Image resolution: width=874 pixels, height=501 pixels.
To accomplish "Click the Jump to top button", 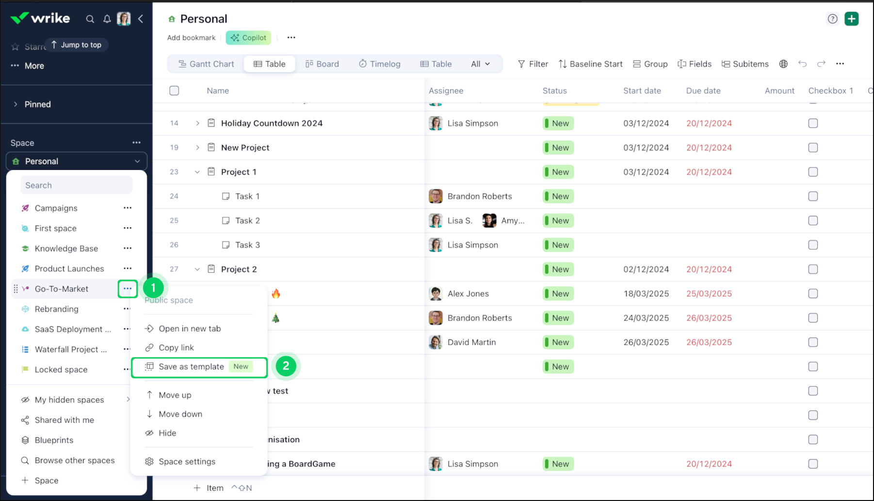I will tap(76, 45).
